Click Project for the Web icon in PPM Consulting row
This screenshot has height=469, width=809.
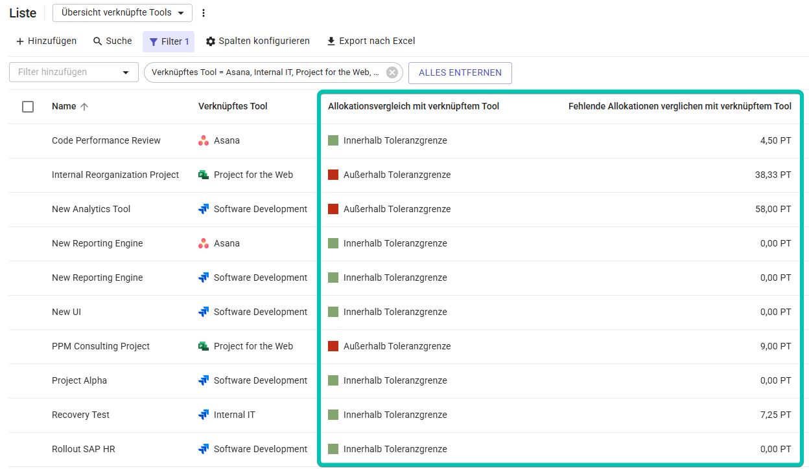pos(204,346)
